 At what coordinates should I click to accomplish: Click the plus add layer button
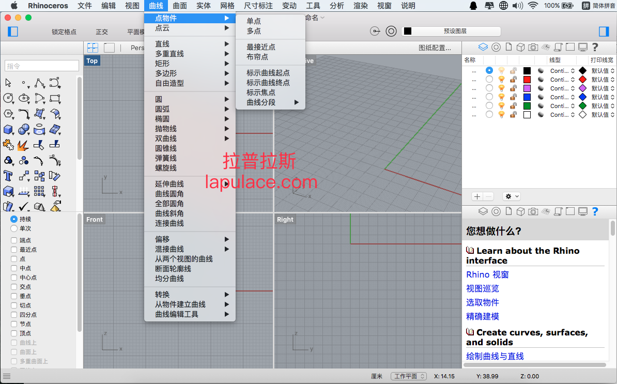[477, 196]
